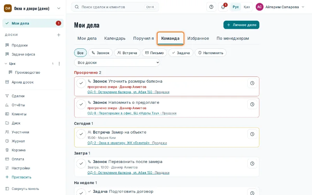Open the Все доски dropdown
312x195 pixels.
117,62
